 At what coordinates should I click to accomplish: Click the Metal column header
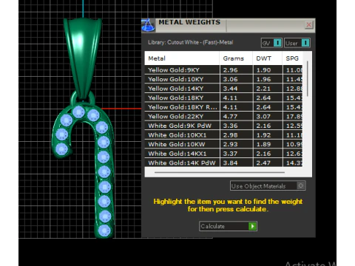[x=182, y=58]
